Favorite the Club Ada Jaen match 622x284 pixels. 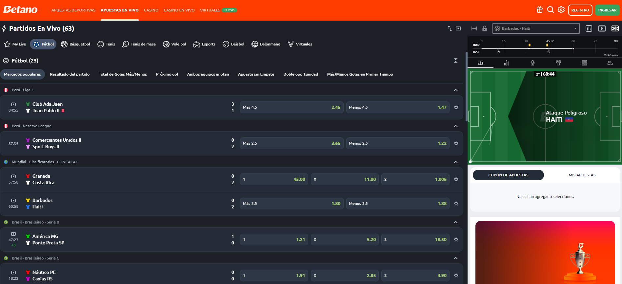(x=456, y=107)
